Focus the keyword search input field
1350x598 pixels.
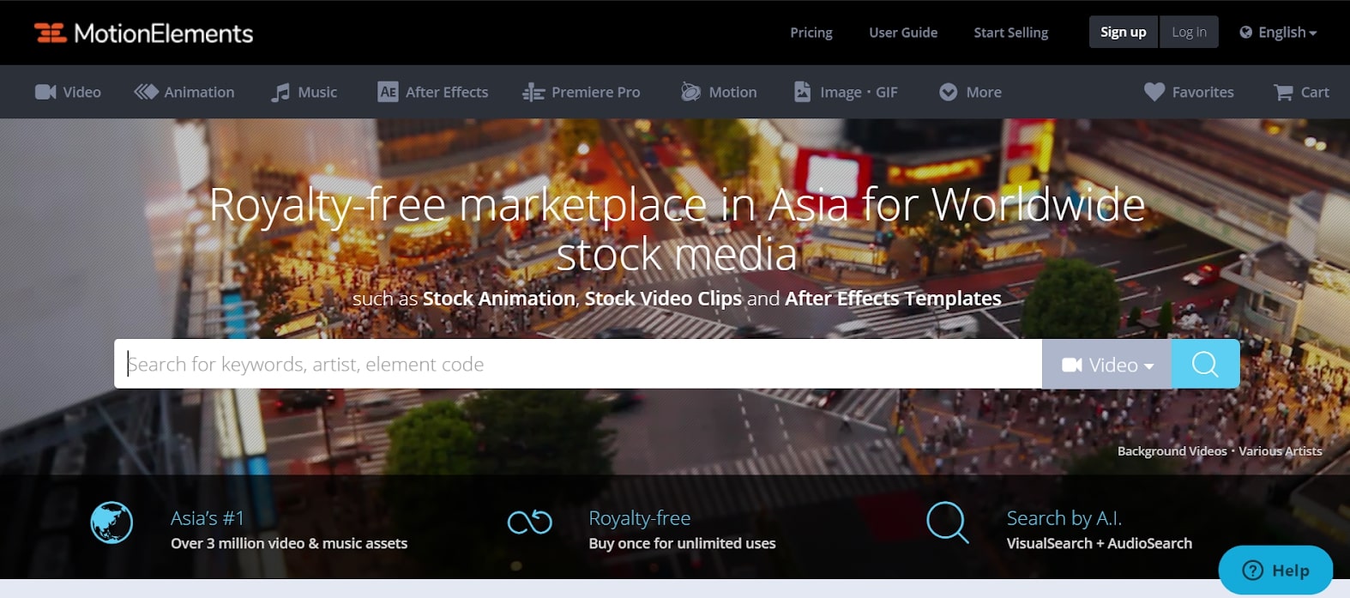coord(578,364)
